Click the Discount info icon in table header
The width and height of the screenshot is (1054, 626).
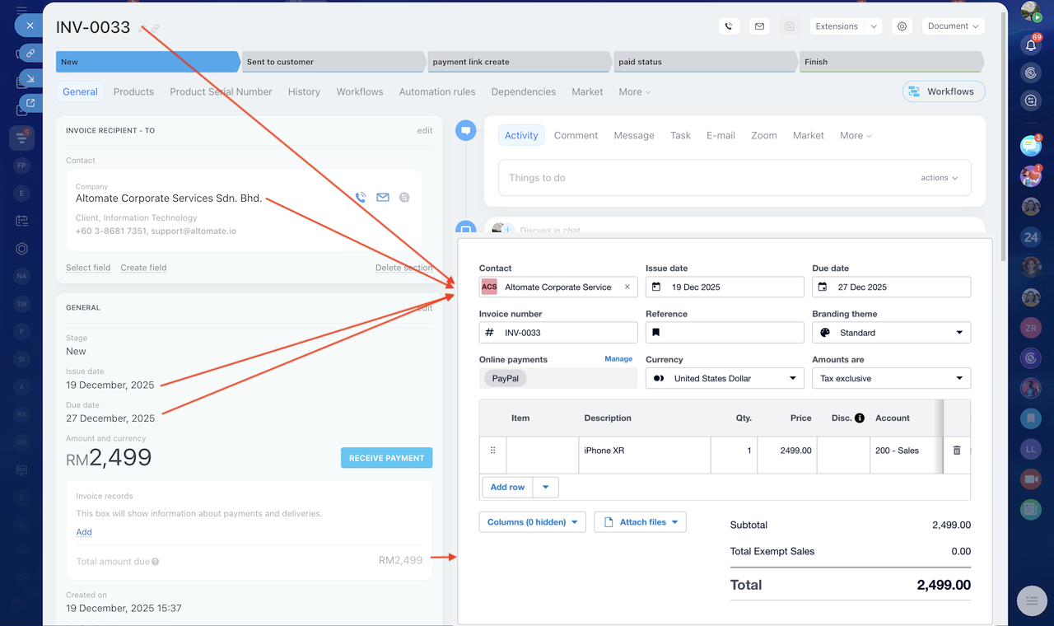[x=860, y=418]
